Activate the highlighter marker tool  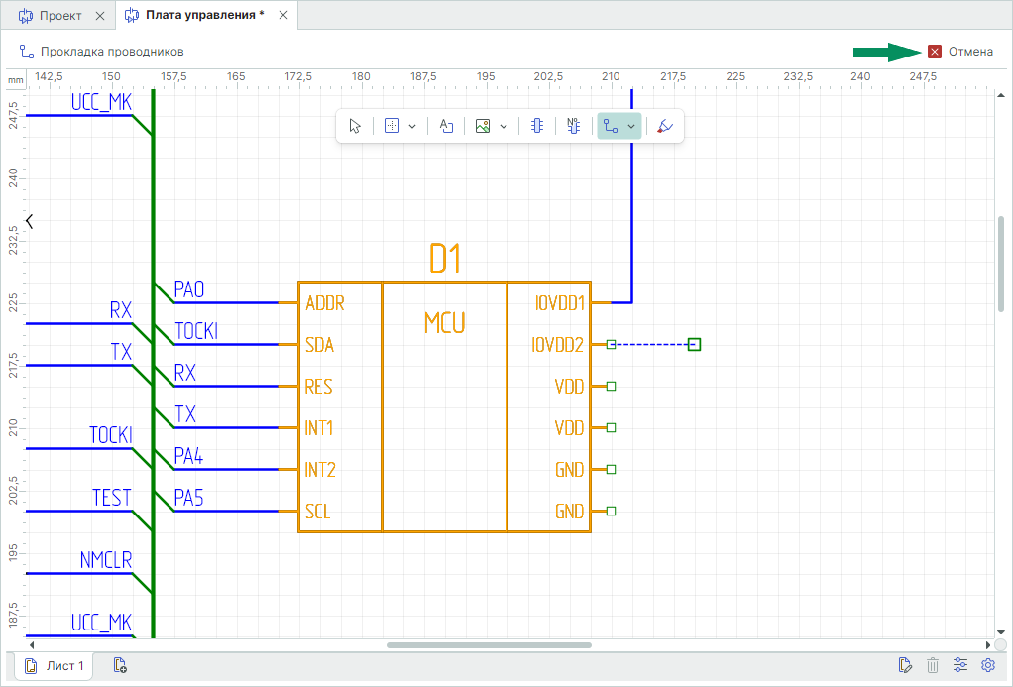(x=665, y=126)
